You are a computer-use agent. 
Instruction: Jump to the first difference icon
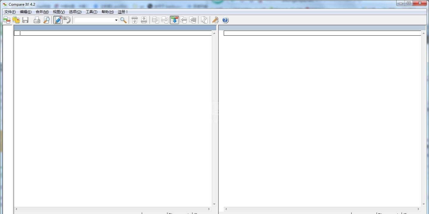(x=135, y=20)
